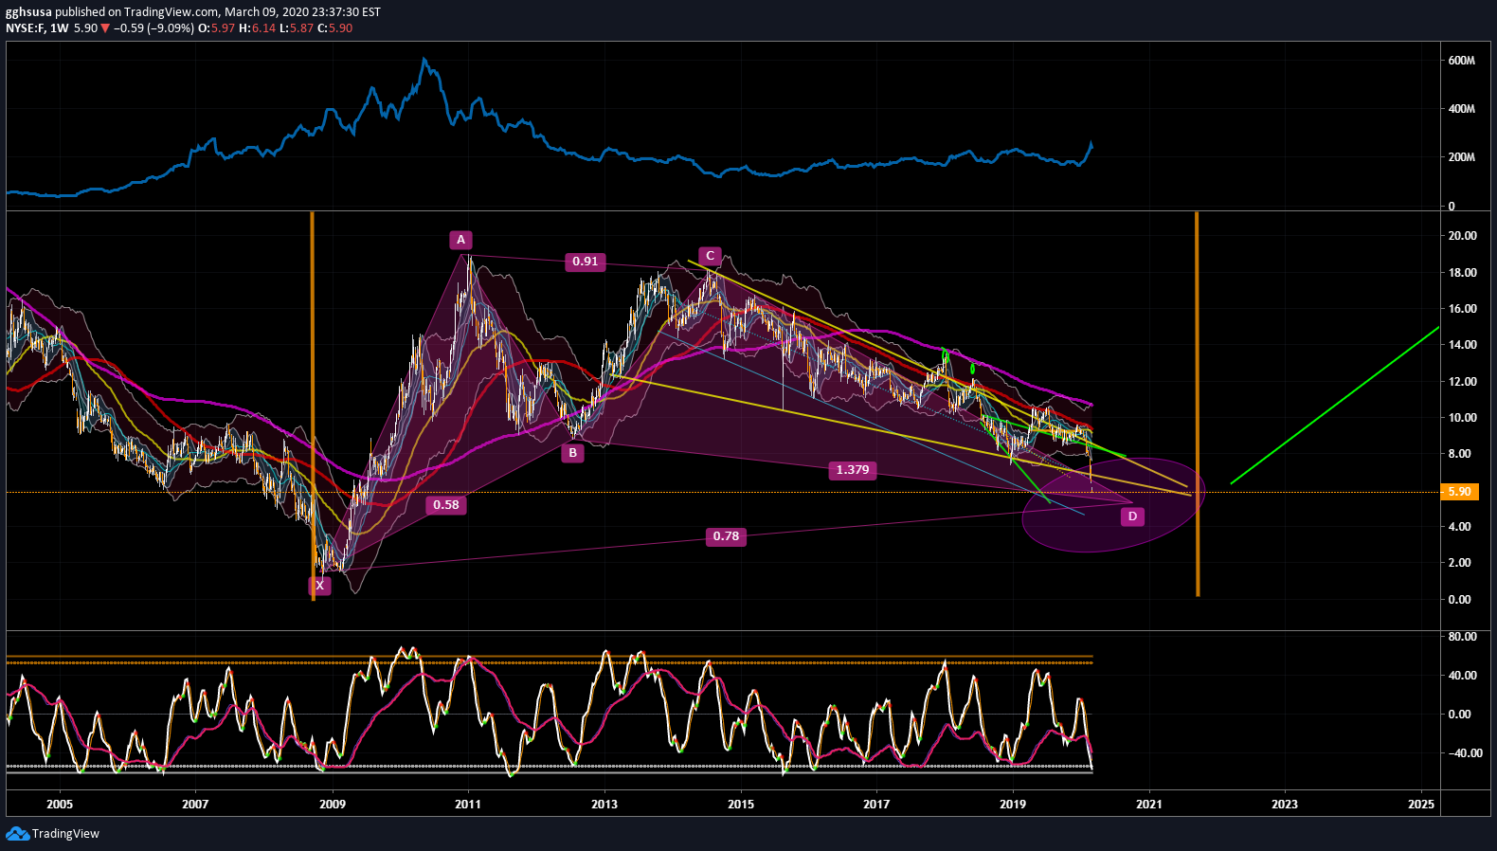Click the 2025 date on time axis
The image size is (1497, 851).
click(1421, 805)
